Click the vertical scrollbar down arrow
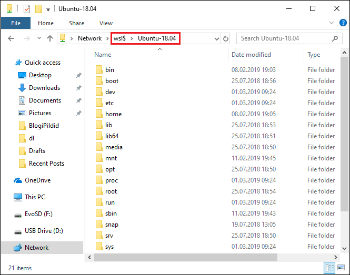The image size is (350, 275). click(x=344, y=249)
